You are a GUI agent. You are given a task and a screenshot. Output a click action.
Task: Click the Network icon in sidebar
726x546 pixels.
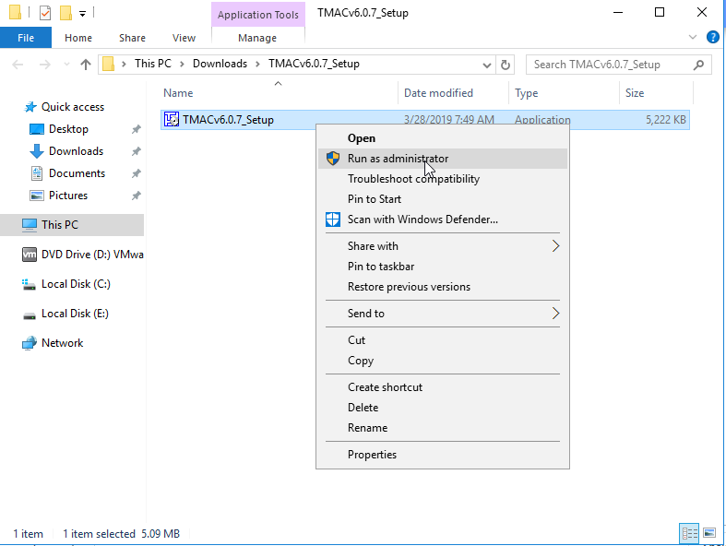[30, 343]
